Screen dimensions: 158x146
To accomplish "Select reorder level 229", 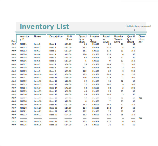I will coord(109,78).
